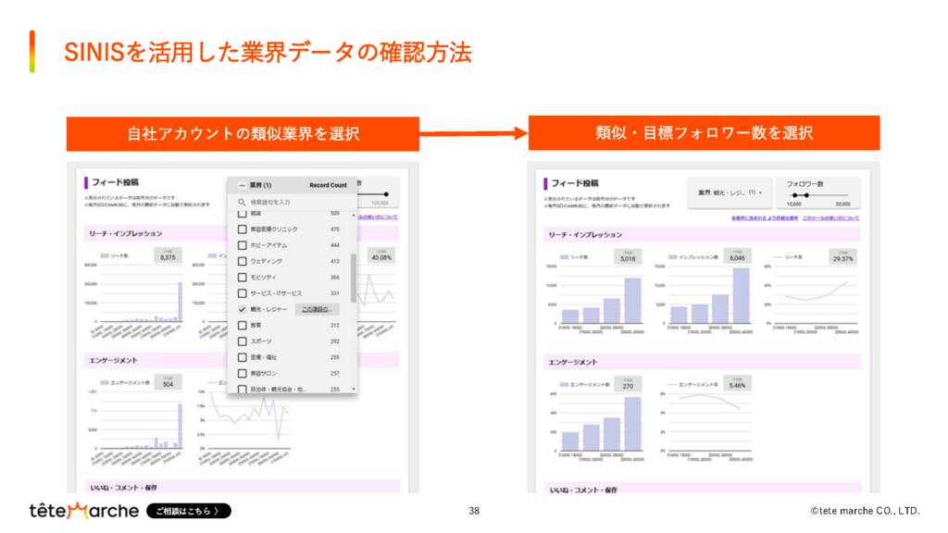Click the ご相談はこちら button
The image size is (948, 533).
click(188, 510)
